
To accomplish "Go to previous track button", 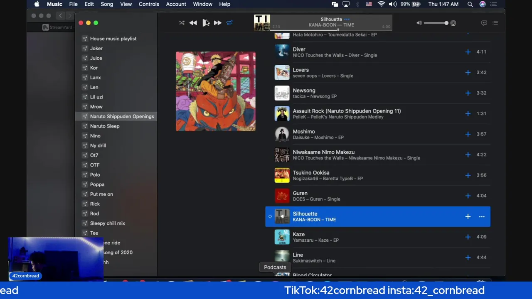I will tap(193, 23).
